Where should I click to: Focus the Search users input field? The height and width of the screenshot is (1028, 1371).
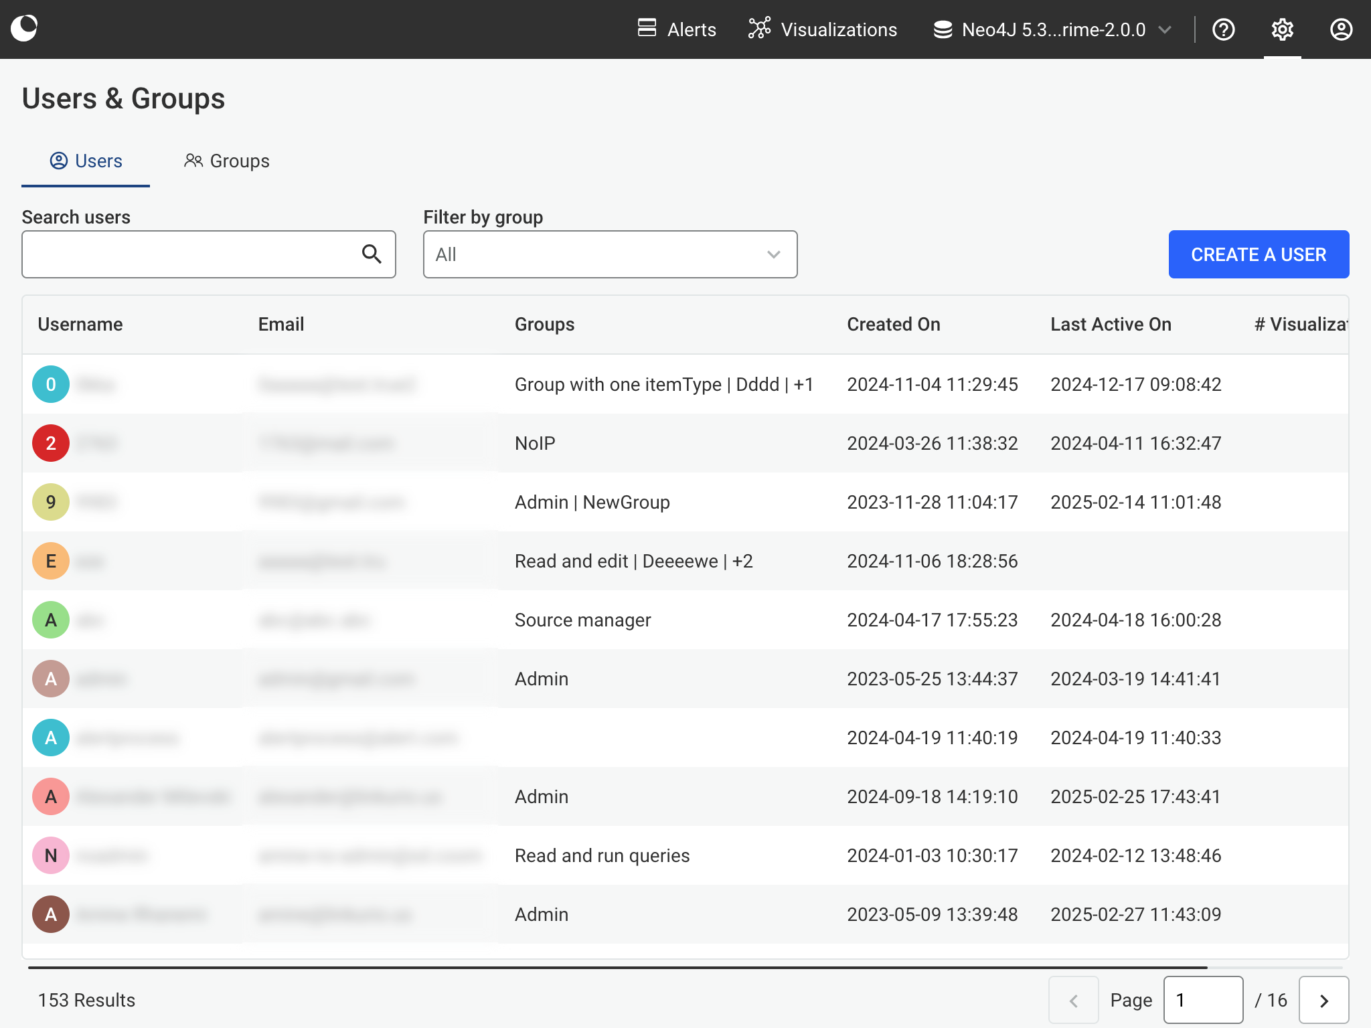click(x=209, y=254)
